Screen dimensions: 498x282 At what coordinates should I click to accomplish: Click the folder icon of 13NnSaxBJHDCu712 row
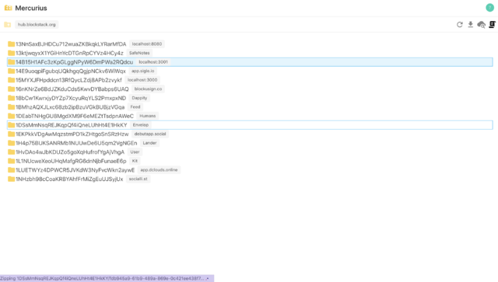11,44
